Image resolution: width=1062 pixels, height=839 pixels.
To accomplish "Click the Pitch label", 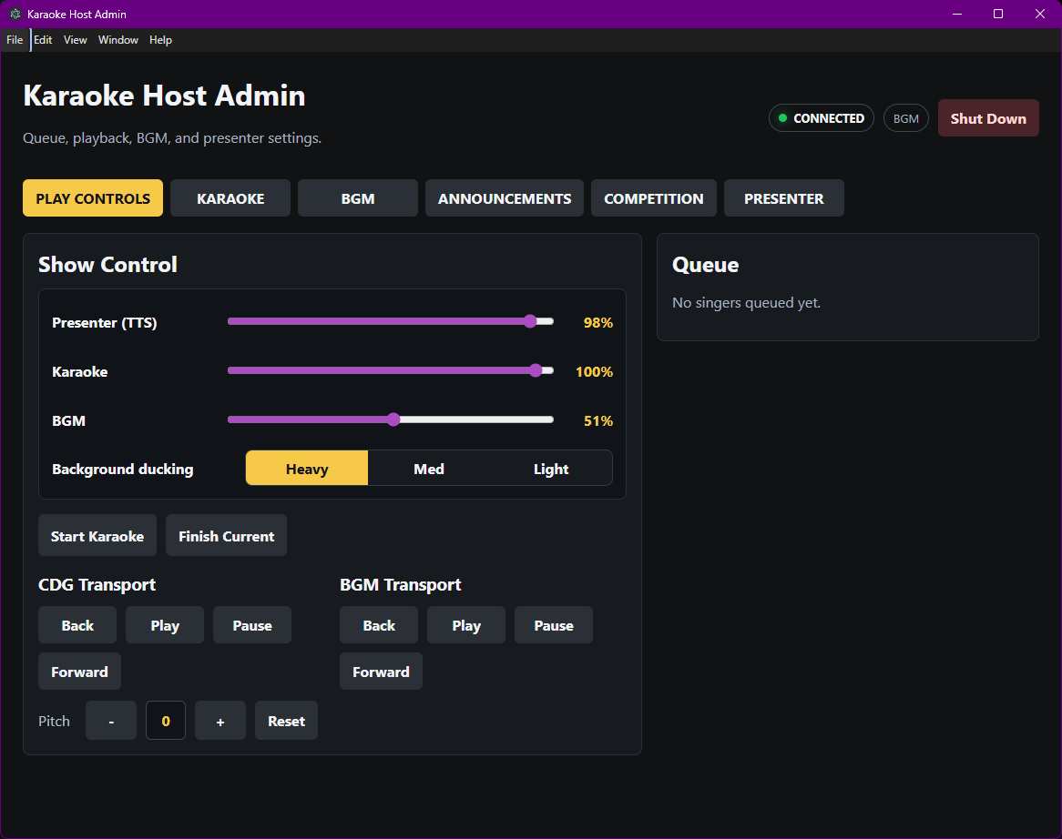I will point(54,722).
